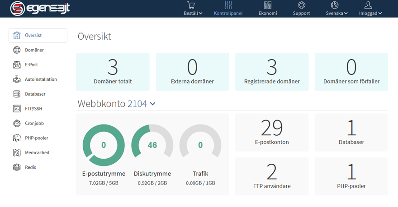398x207 pixels.
Task: Click the Domäner totalt card
Action: [x=113, y=72]
